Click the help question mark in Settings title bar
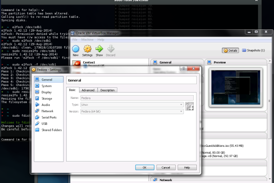The height and width of the screenshot is (183, 274). click(x=184, y=69)
